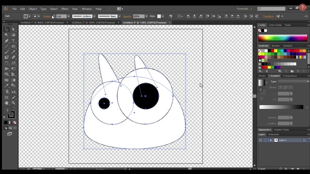310x174 pixels.
Task: Hide Layer 1 with its eye toggle
Action: click(x=260, y=140)
